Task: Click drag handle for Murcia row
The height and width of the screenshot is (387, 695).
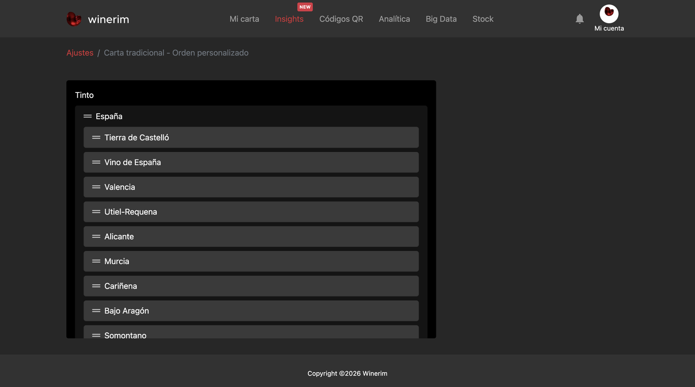Action: [x=96, y=261]
